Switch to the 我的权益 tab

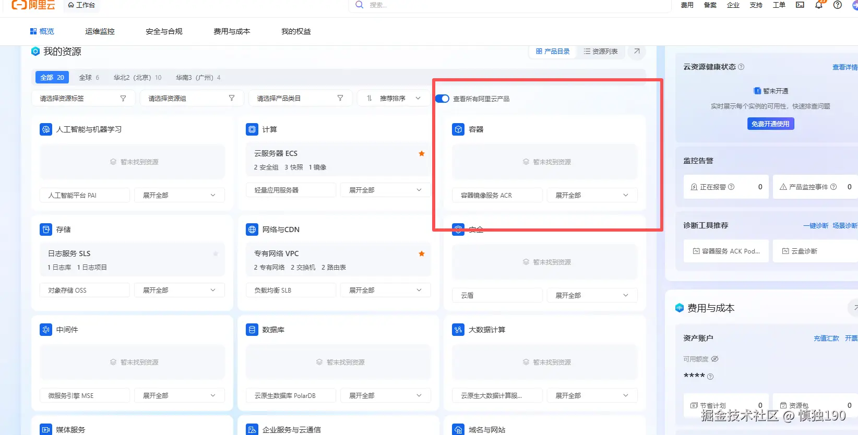tap(296, 31)
